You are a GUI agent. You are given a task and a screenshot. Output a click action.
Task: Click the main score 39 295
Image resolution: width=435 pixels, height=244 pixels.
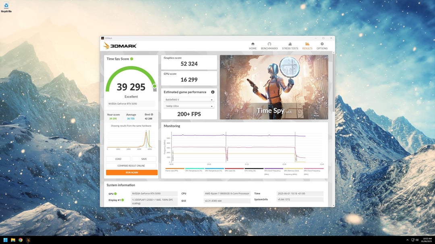point(131,87)
